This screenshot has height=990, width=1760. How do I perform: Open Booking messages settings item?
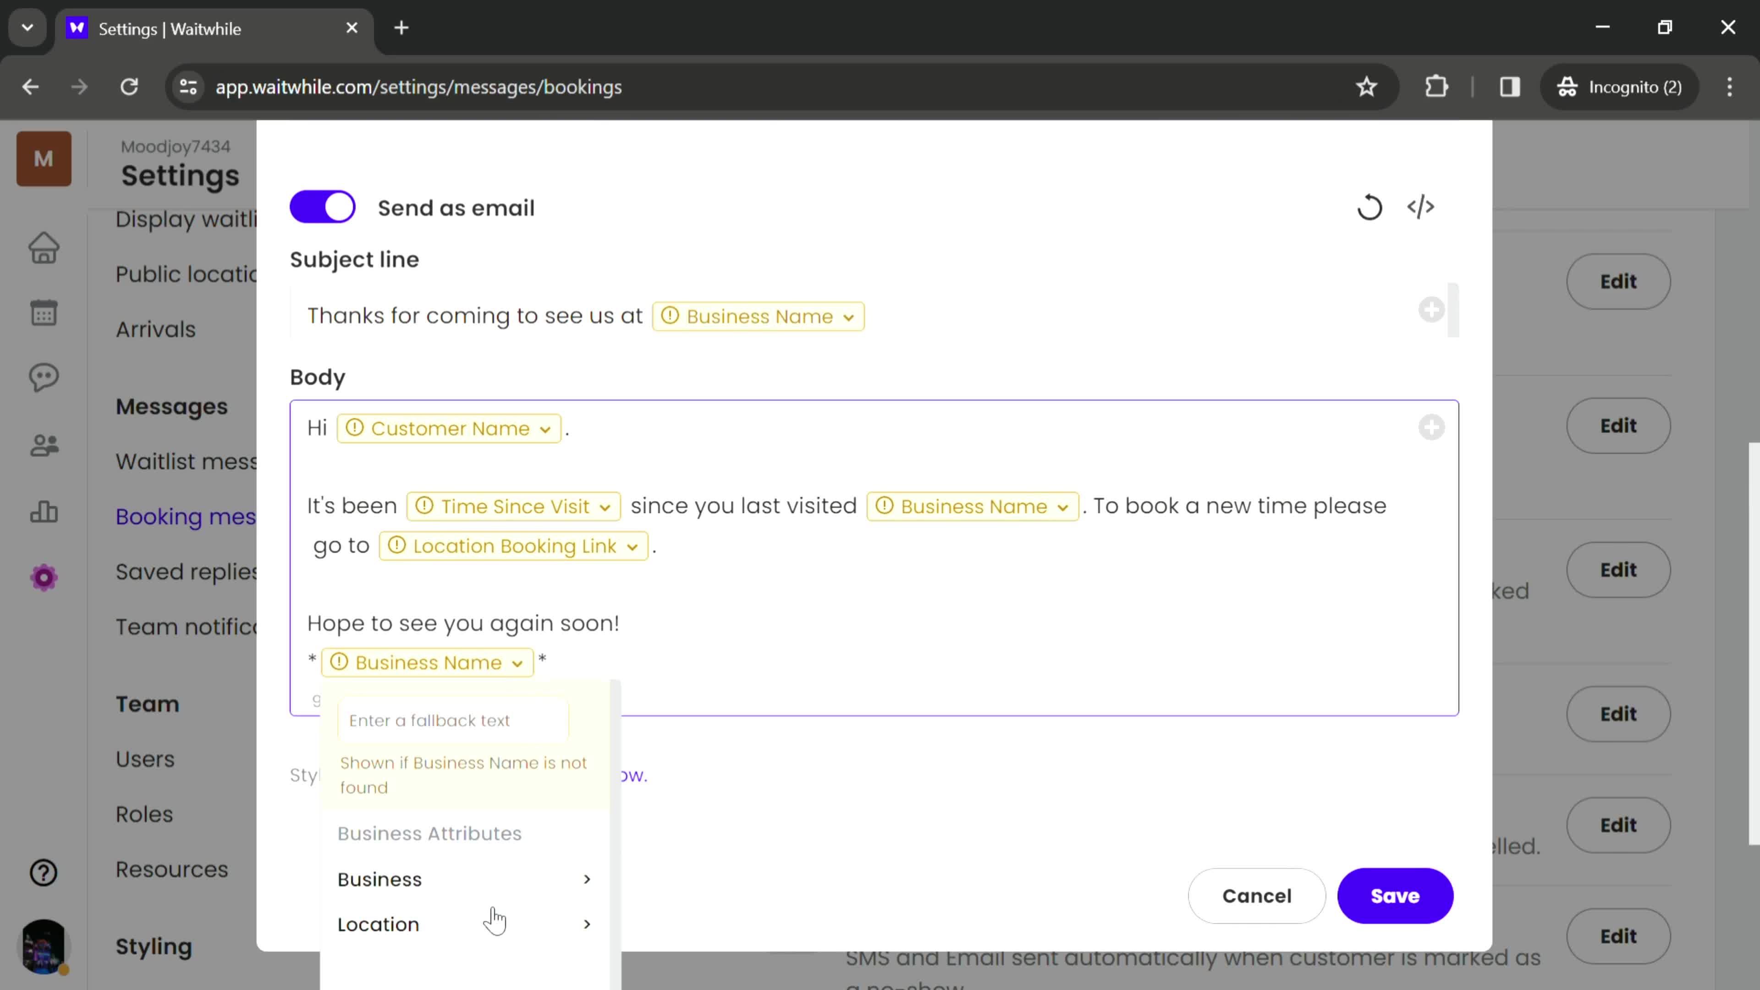(x=186, y=517)
